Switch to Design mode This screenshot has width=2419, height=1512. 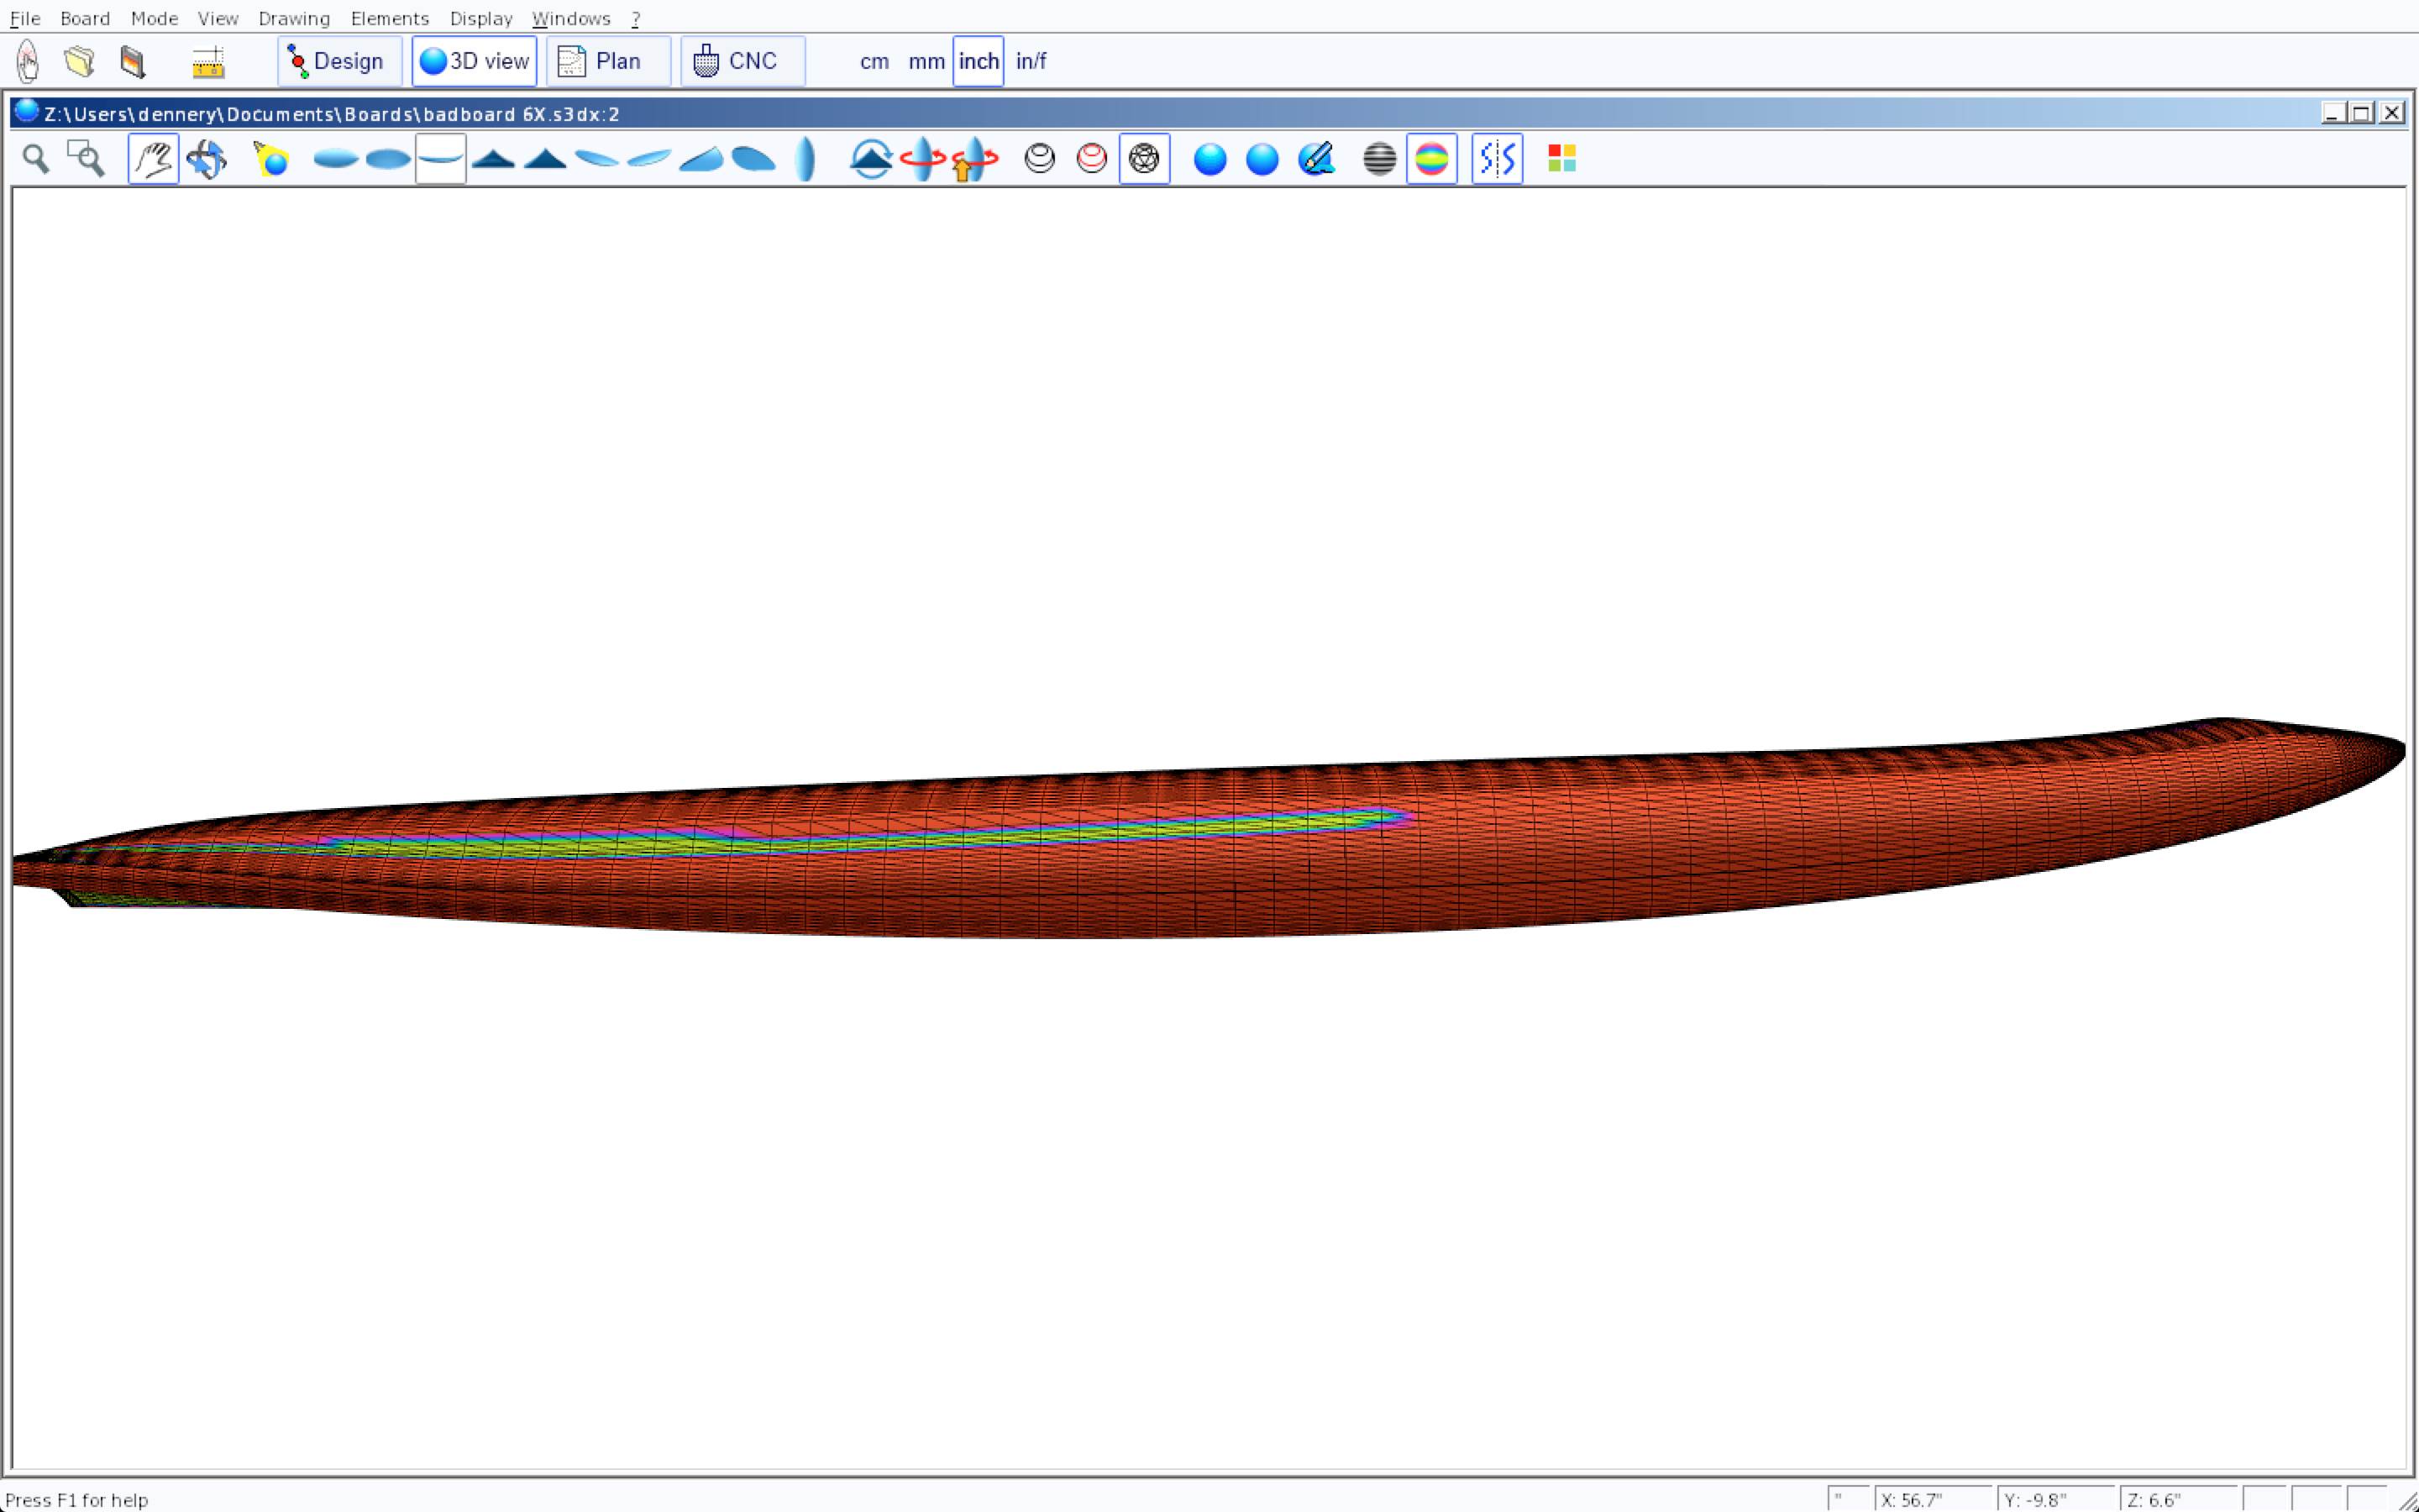click(338, 61)
